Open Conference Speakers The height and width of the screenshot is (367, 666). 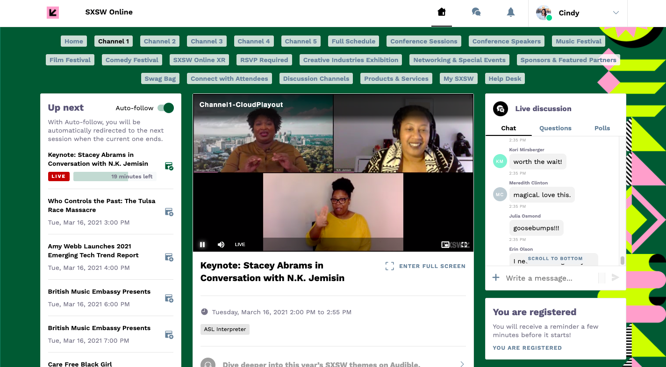[x=507, y=41]
